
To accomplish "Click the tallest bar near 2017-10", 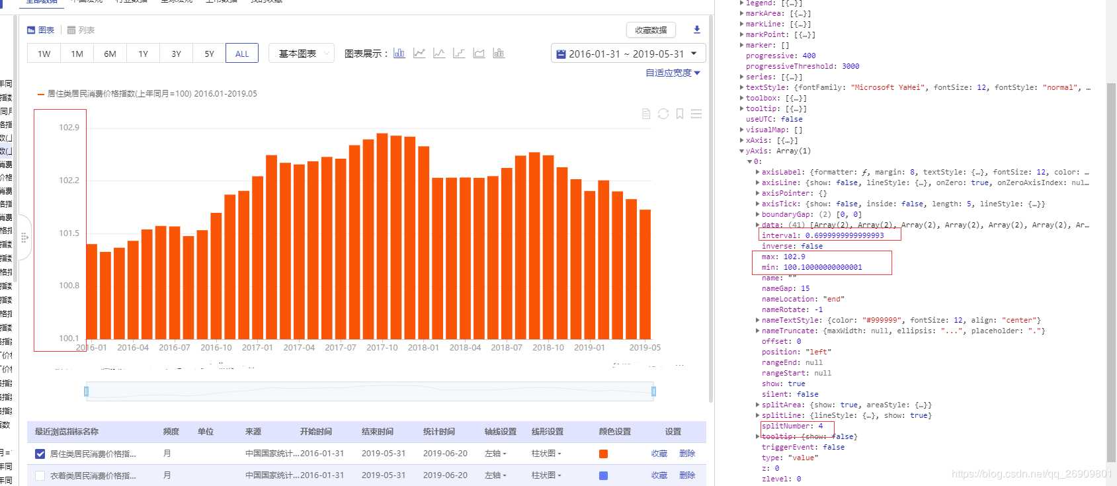I will pos(382,236).
